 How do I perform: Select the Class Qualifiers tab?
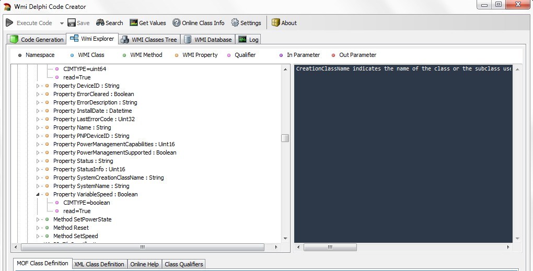[184, 264]
